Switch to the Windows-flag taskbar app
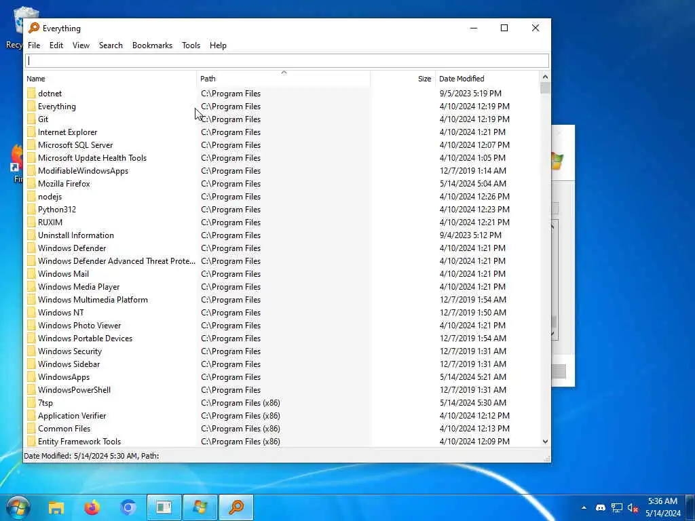 pos(200,507)
